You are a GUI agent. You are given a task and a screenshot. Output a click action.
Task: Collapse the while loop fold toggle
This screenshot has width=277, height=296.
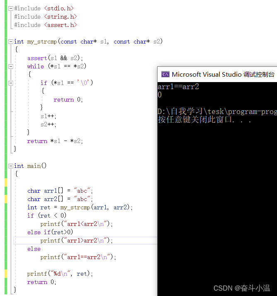click(x=10, y=66)
